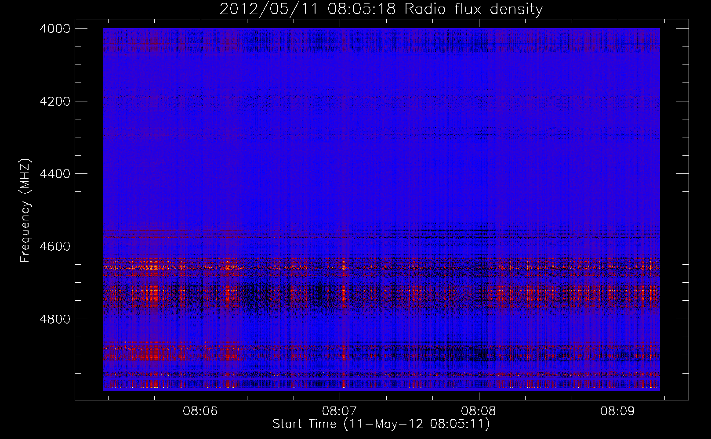Click the 4200 frequency tick label
This screenshot has height=439, width=711.
(x=55, y=101)
